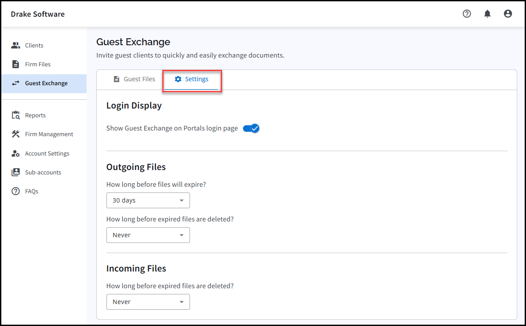Select the Settings tab
This screenshot has height=326, width=526.
[x=191, y=79]
